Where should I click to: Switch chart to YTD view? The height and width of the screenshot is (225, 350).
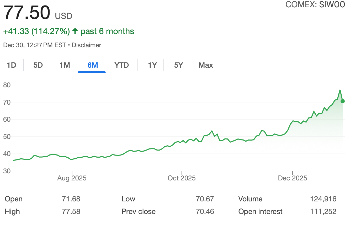coord(122,65)
